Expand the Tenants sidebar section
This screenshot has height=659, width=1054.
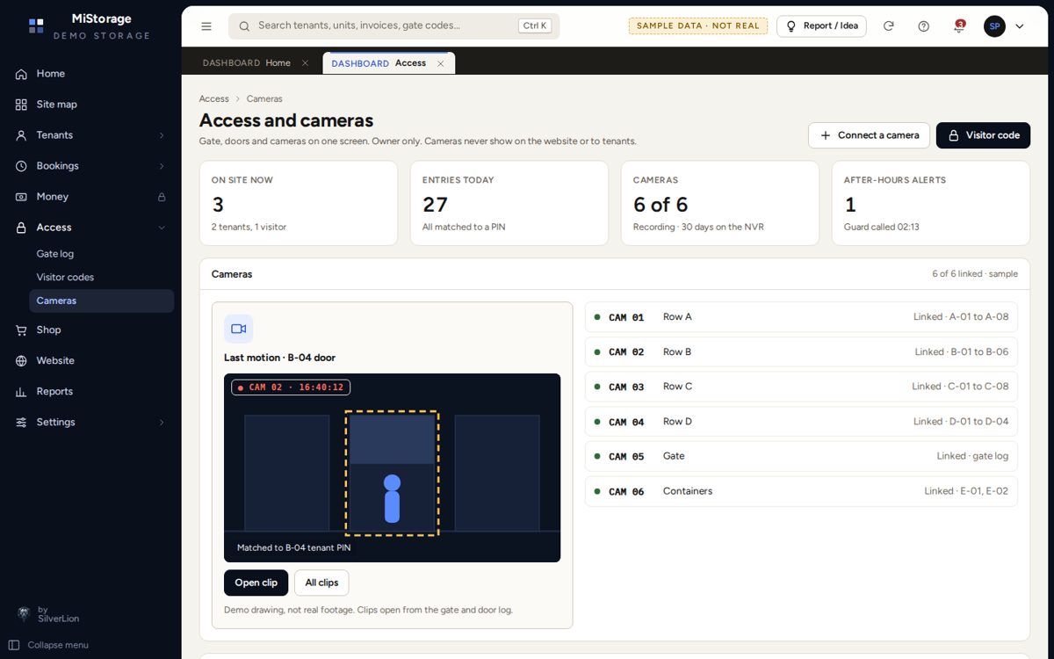coord(162,135)
